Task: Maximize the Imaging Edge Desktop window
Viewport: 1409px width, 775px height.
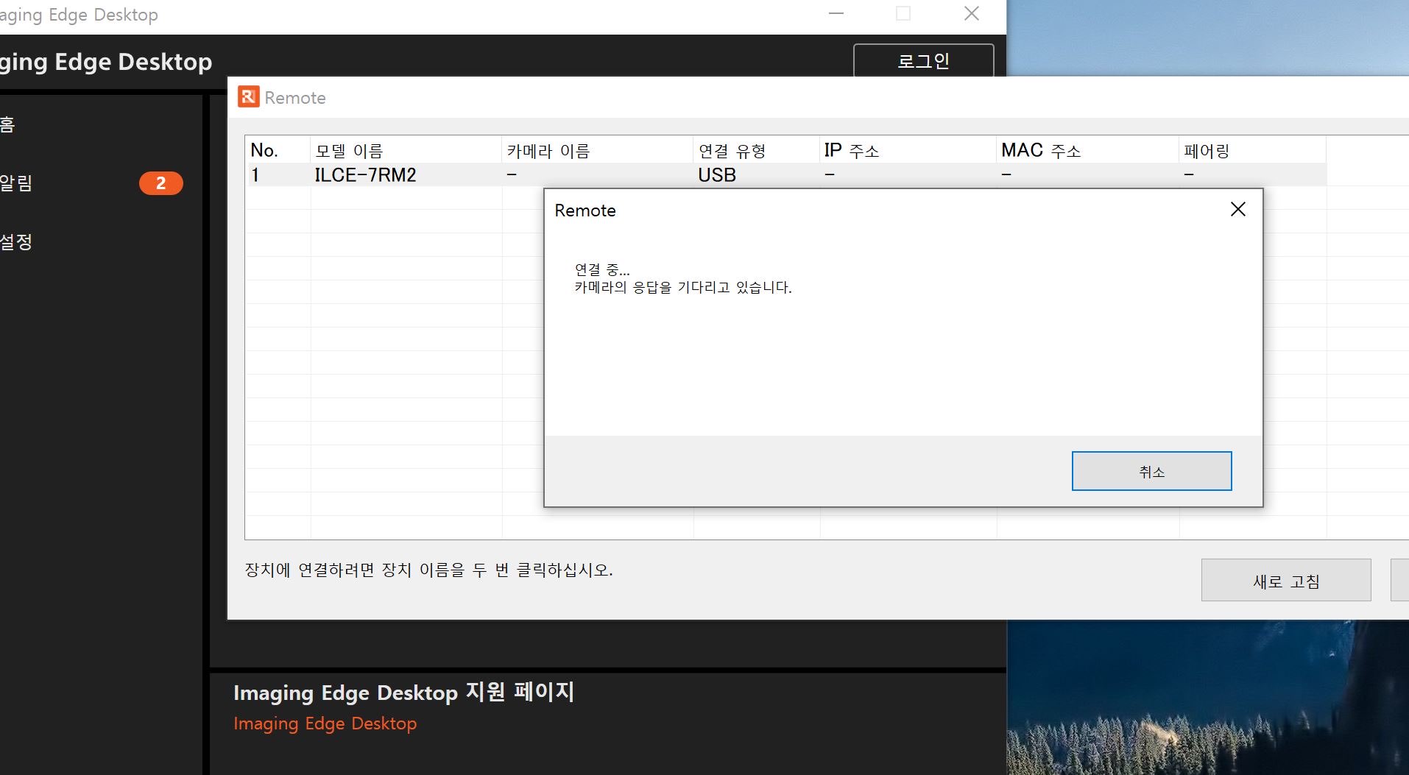Action: point(903,13)
